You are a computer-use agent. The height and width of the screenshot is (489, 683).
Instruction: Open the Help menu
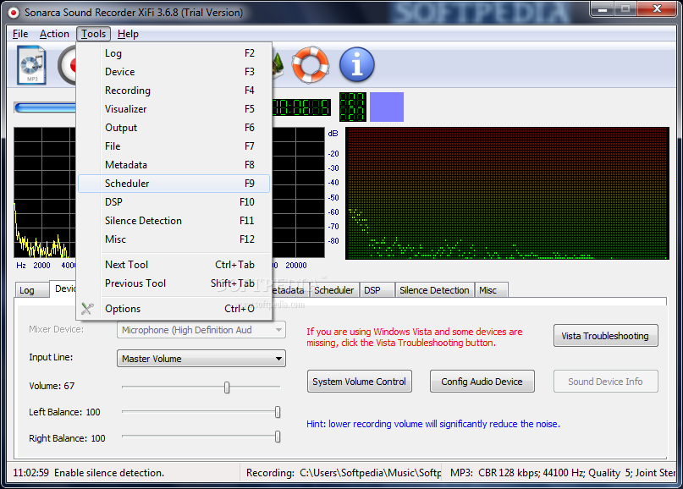pyautogui.click(x=128, y=34)
